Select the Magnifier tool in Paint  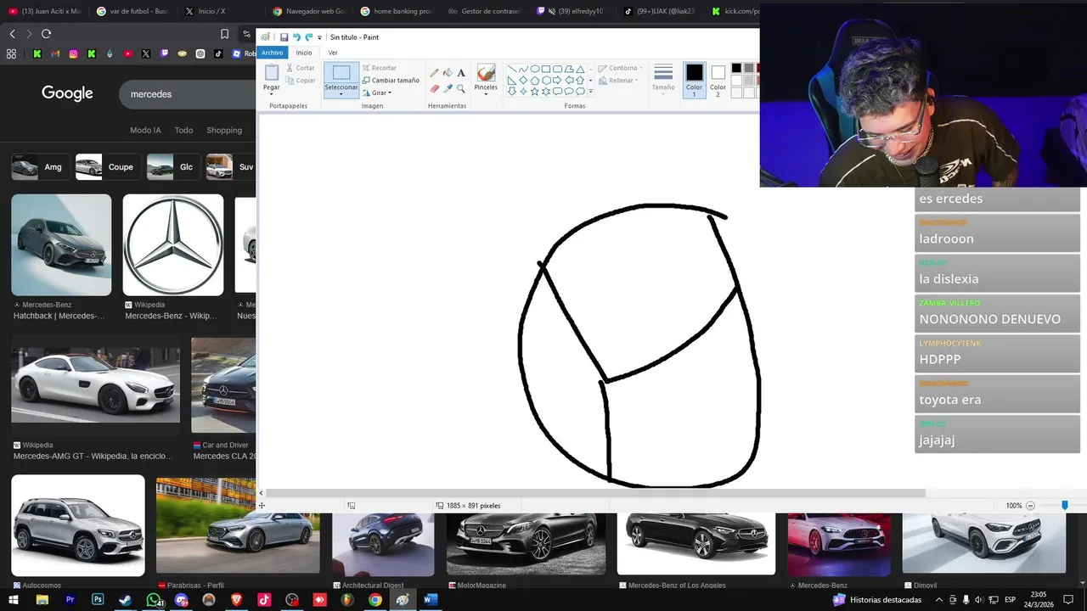click(461, 88)
